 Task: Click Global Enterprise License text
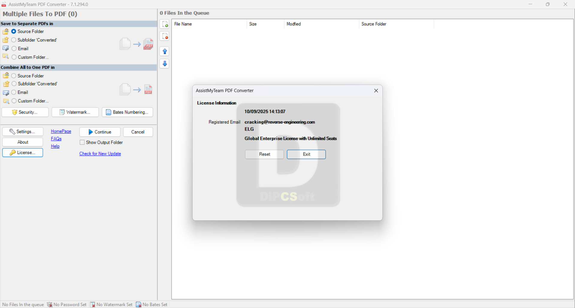click(290, 138)
